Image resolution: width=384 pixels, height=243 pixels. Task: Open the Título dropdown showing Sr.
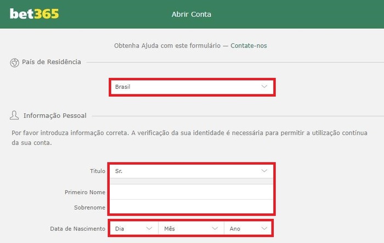pos(191,171)
